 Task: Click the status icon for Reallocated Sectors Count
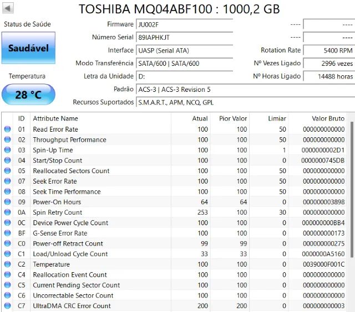(7, 171)
